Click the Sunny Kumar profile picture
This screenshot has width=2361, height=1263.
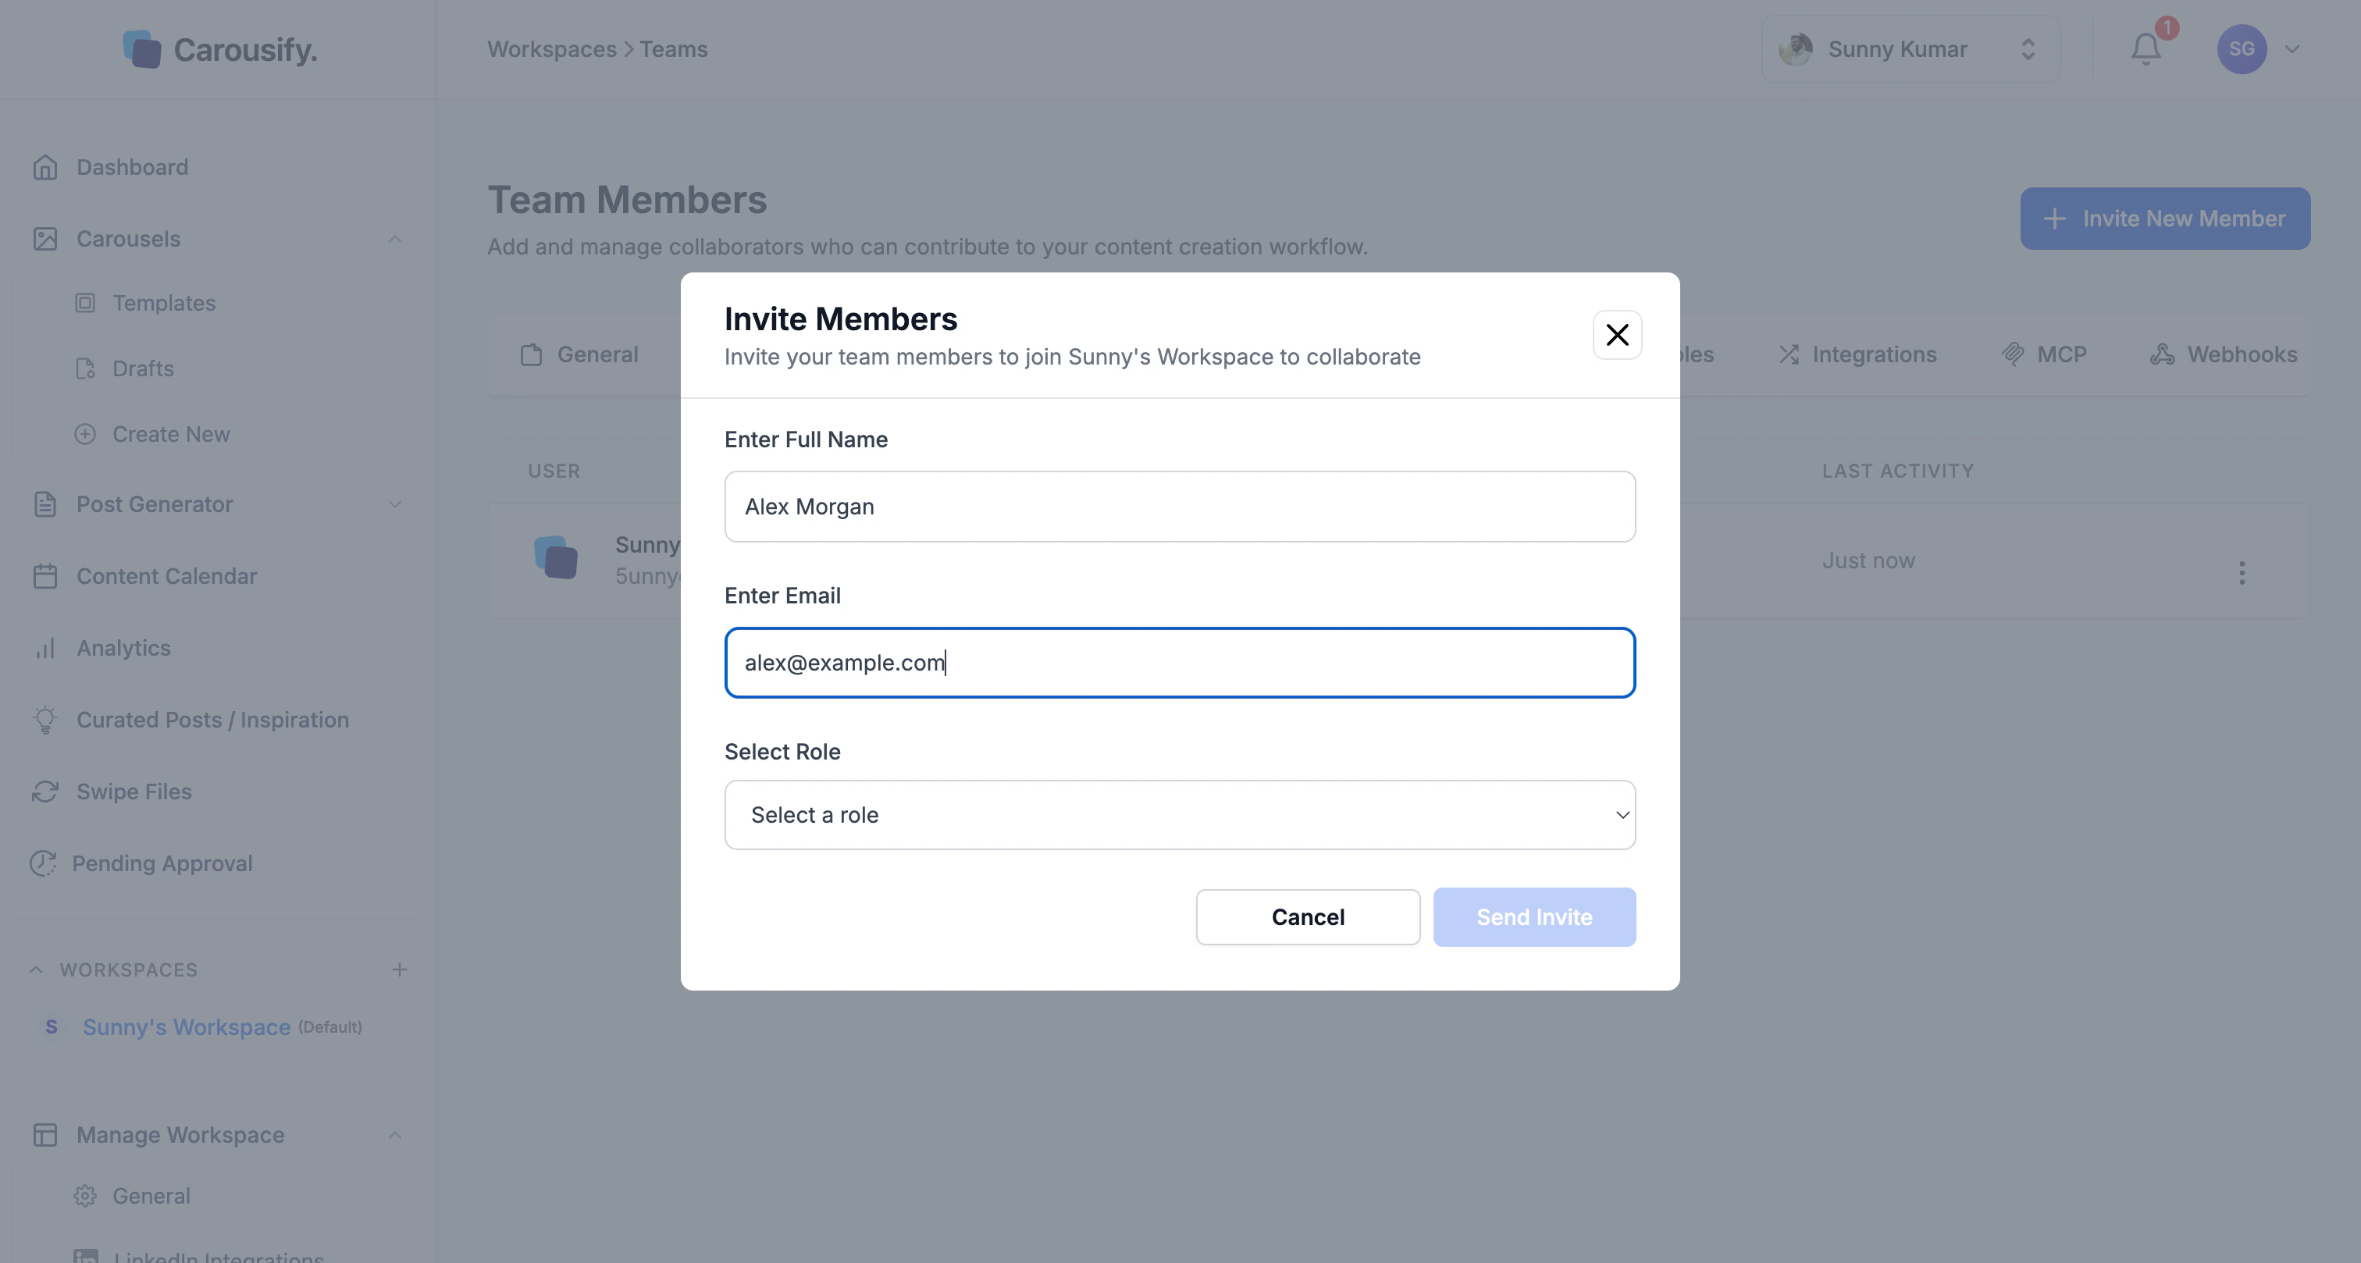point(1795,49)
